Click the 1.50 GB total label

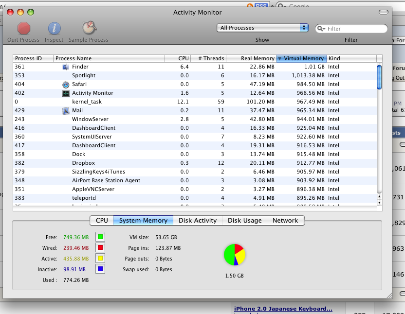pyautogui.click(x=234, y=276)
